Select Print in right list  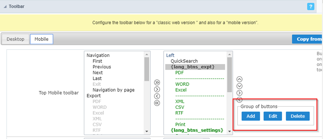pyautogui.click(x=180, y=124)
